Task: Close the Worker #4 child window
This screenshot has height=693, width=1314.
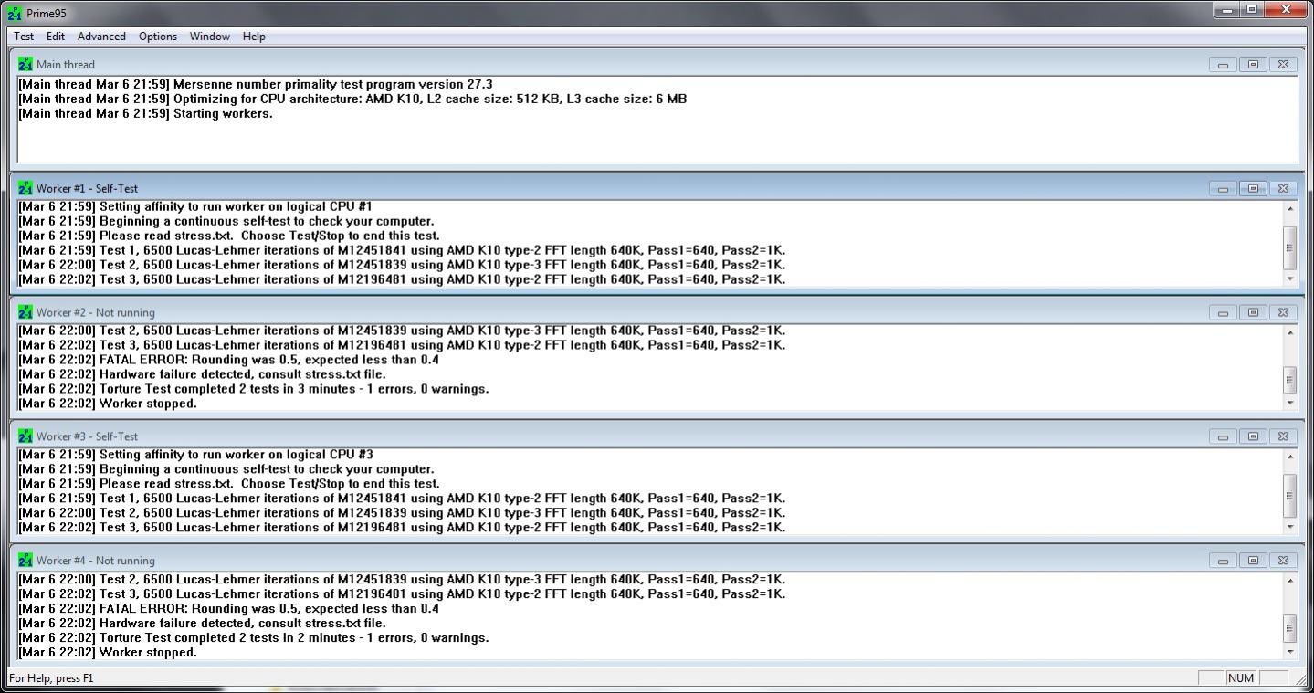Action: point(1283,562)
